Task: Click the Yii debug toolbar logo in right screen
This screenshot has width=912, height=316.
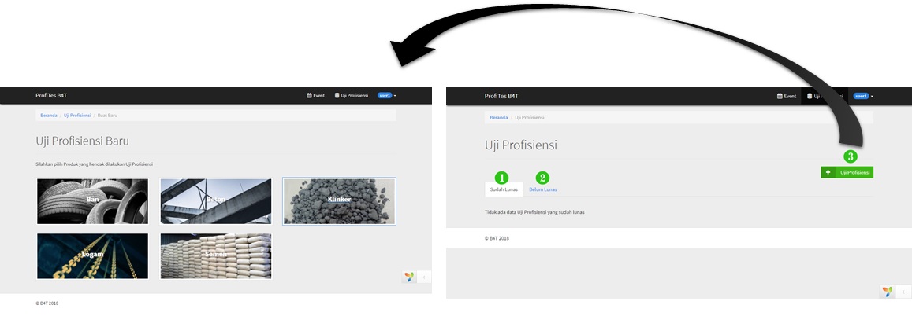Action: pyautogui.click(x=888, y=292)
